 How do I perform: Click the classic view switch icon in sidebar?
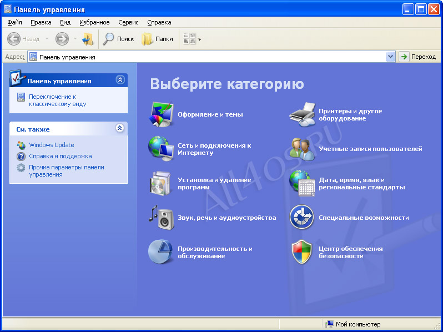(21, 97)
